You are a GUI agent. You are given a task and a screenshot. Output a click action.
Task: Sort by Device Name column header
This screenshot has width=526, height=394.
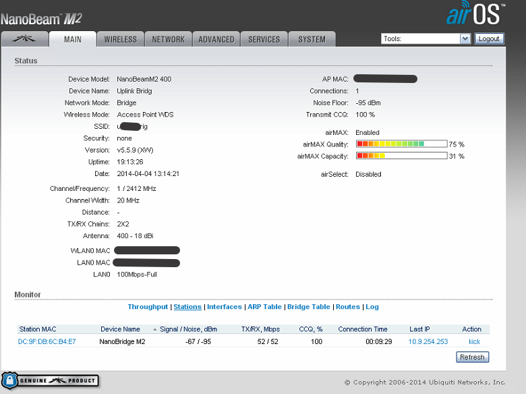click(x=121, y=329)
